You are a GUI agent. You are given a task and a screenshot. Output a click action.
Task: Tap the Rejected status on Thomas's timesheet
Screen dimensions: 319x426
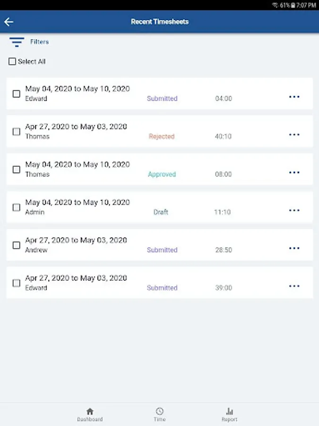(x=162, y=136)
